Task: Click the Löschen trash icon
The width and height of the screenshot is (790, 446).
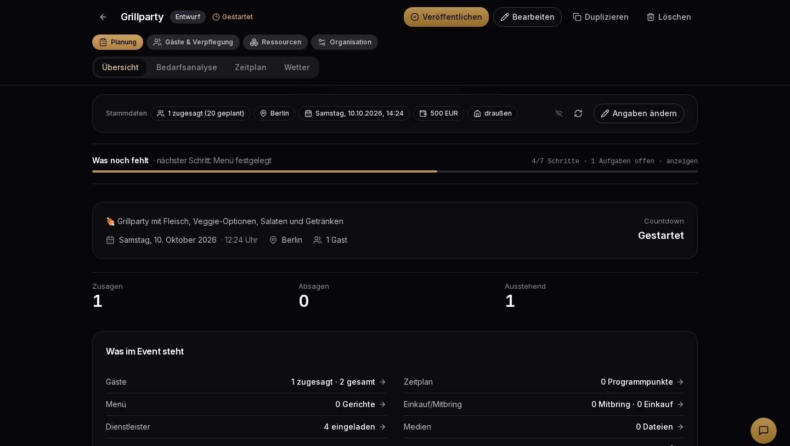Action: [651, 17]
